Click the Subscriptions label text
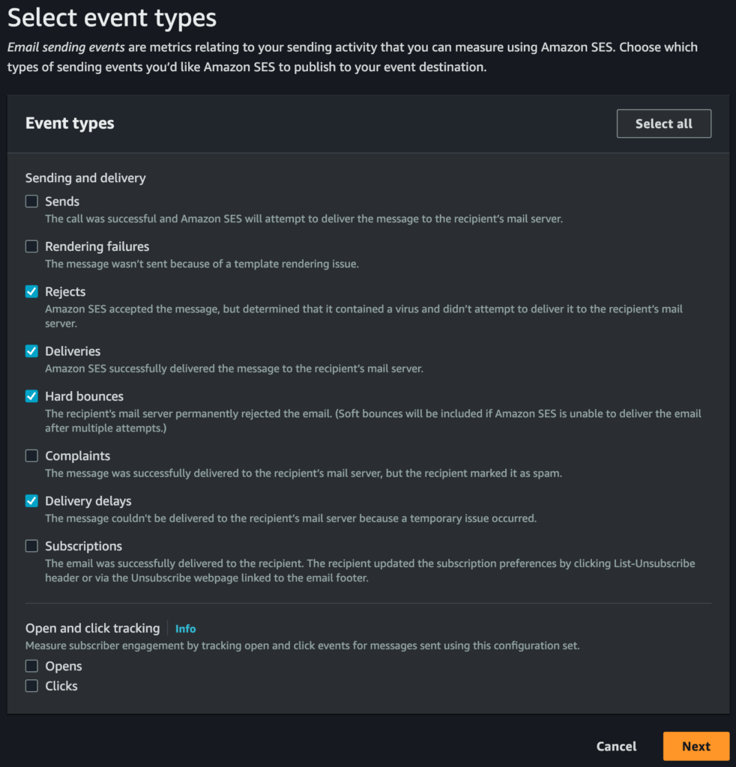 click(83, 546)
